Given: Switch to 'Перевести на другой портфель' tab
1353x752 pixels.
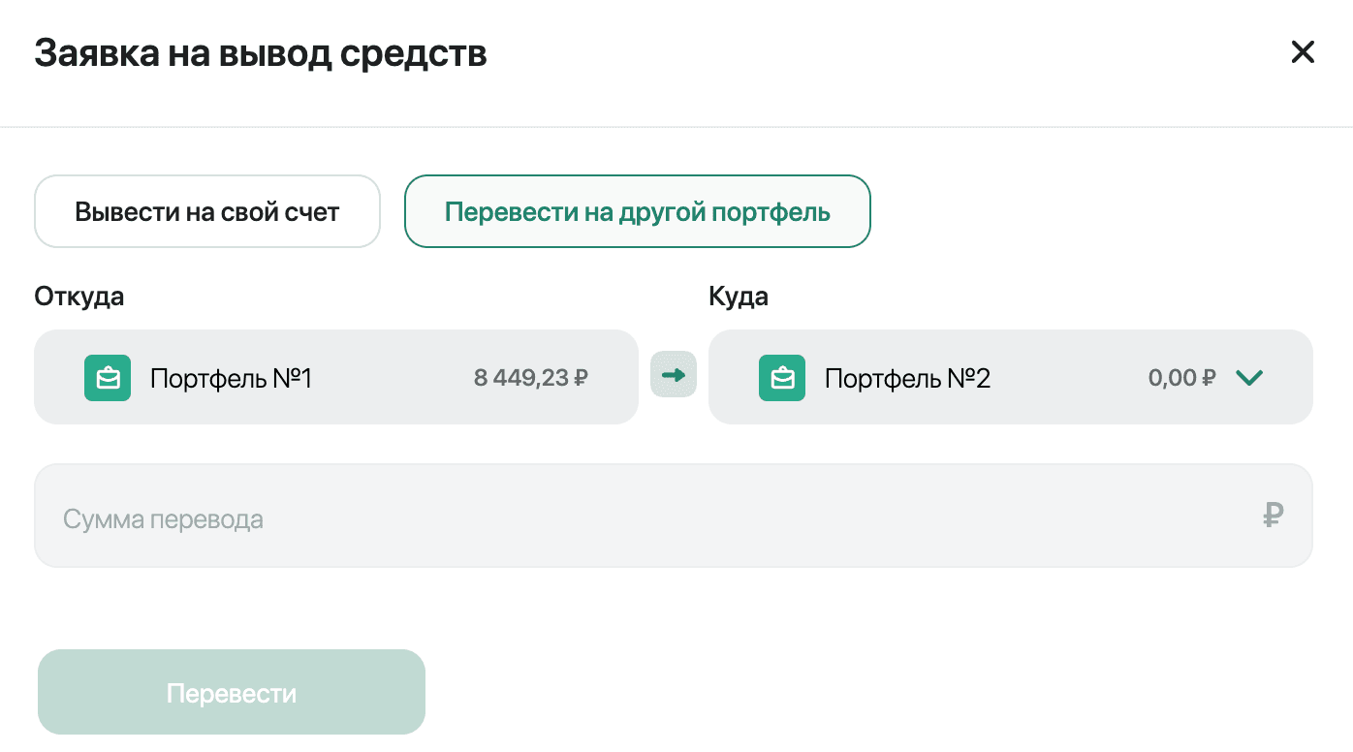Looking at the screenshot, I should pos(638,211).
